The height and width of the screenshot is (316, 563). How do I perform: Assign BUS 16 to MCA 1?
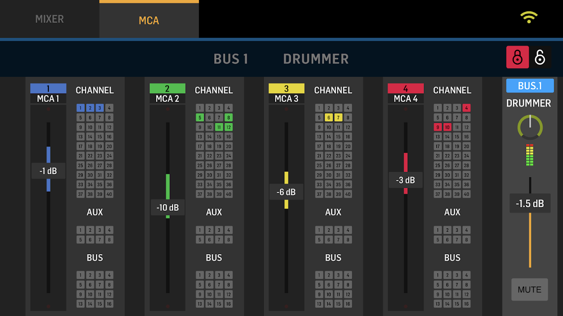pos(110,304)
